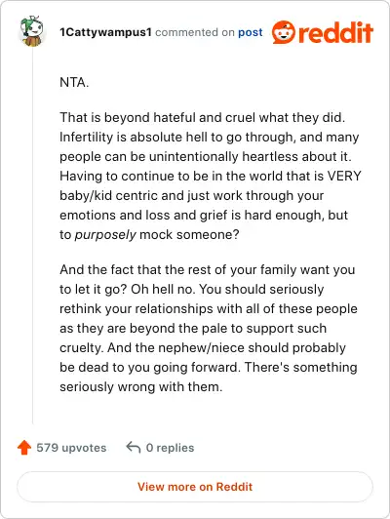This screenshot has height=519, width=390.
Task: Click the "commented on" text
Action: pyautogui.click(x=195, y=32)
